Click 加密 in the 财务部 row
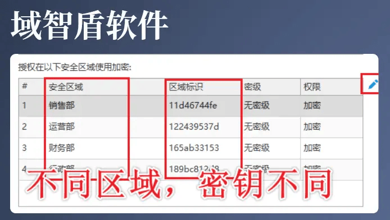The width and height of the screenshot is (390, 220). point(312,148)
